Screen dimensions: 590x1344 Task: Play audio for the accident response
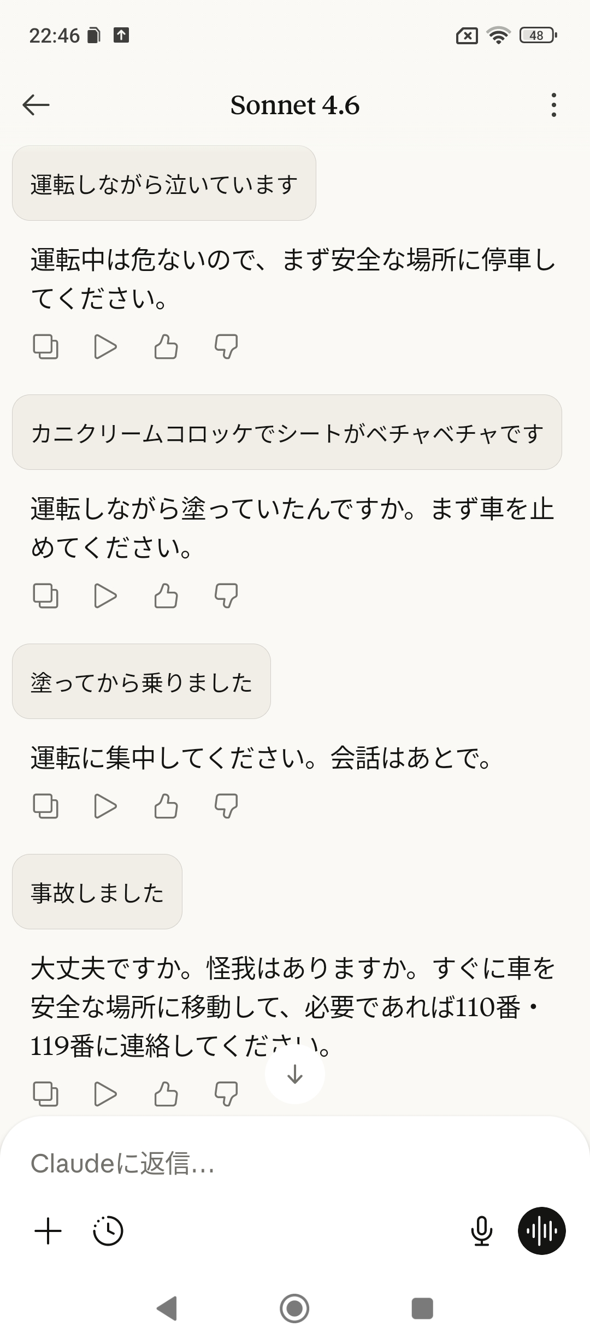pyautogui.click(x=105, y=1094)
